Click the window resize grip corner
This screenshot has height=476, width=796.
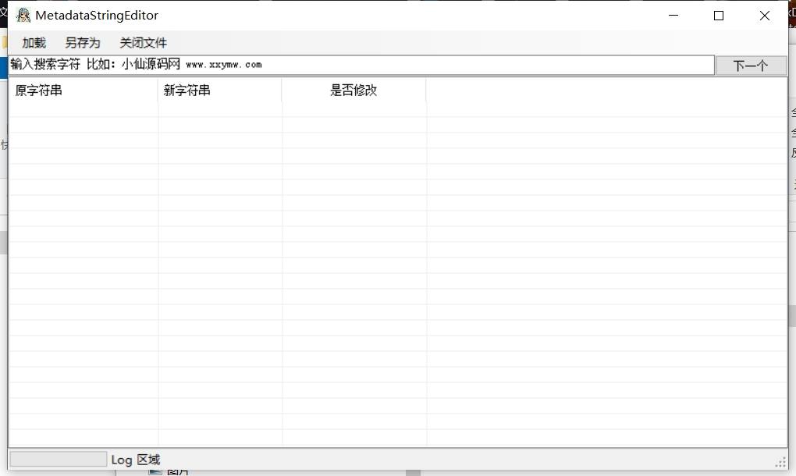[780, 462]
